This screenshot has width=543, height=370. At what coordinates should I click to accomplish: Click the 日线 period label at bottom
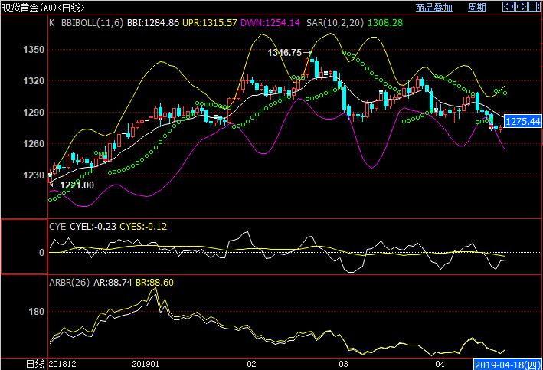pyautogui.click(x=35, y=364)
